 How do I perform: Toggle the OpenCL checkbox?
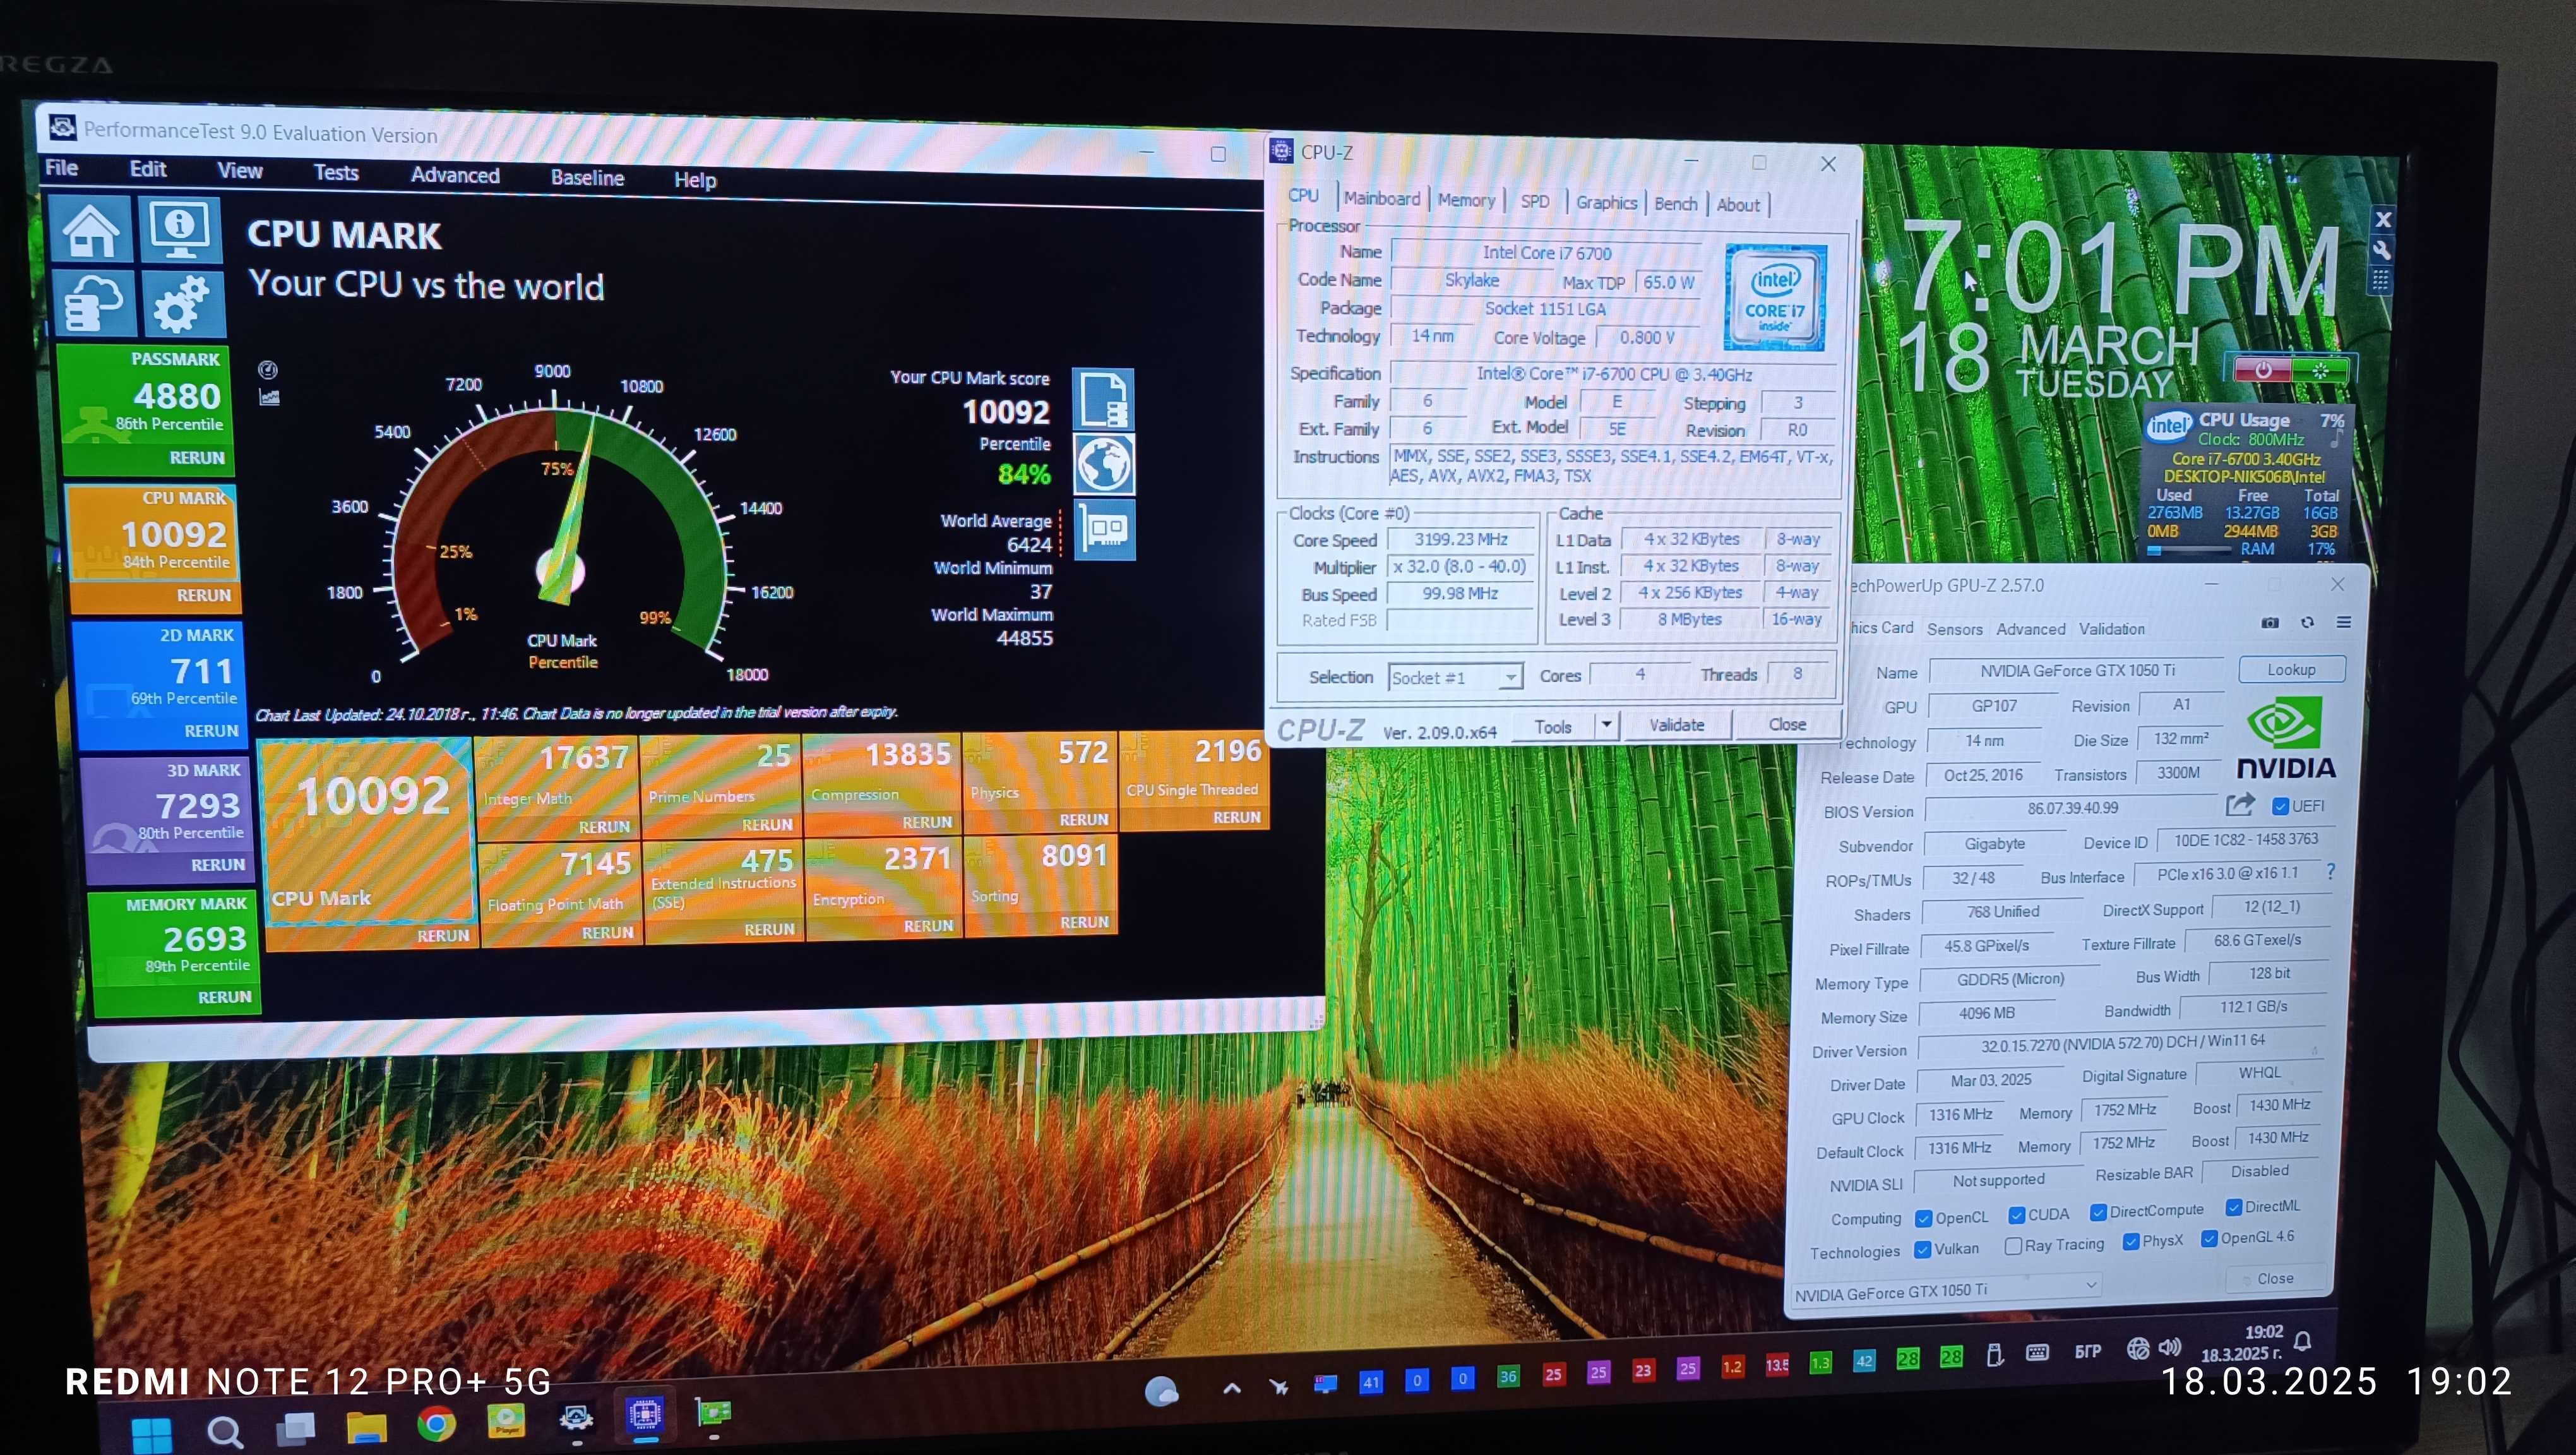(1923, 1218)
